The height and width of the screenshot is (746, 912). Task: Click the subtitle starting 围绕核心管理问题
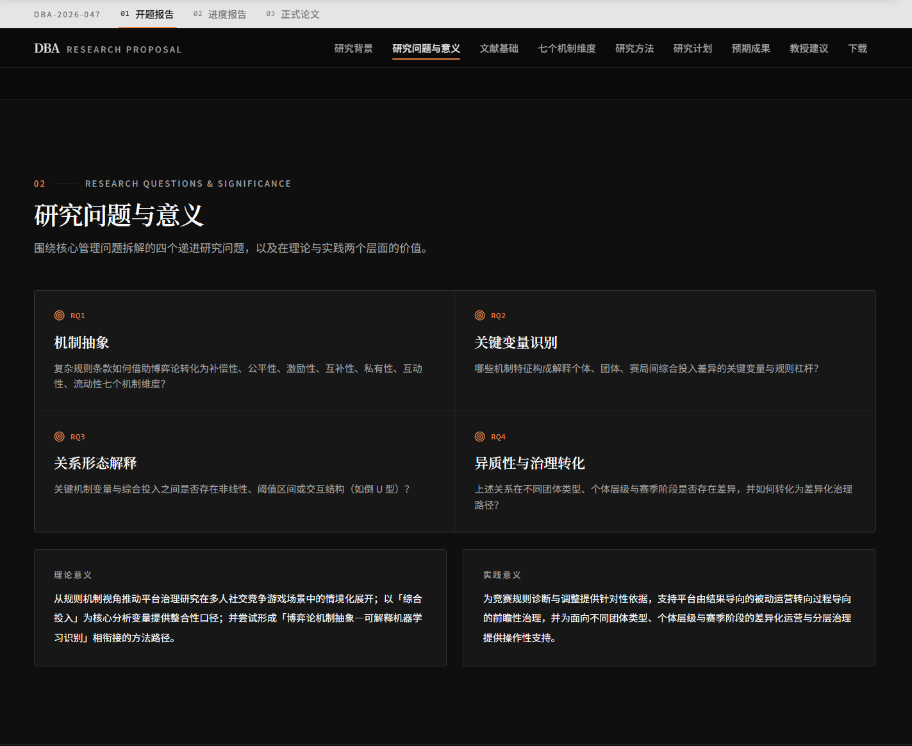pos(231,248)
